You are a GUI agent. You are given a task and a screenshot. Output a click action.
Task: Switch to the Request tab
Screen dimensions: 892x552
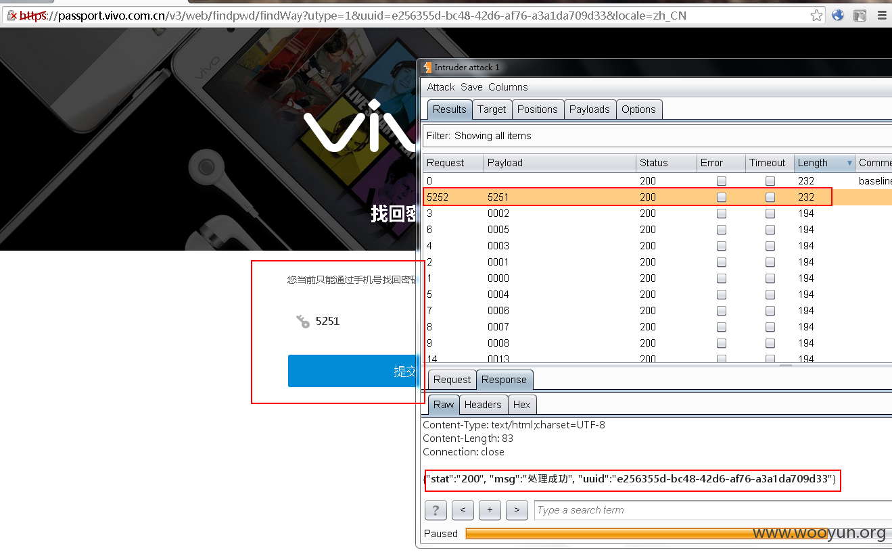pyautogui.click(x=452, y=380)
